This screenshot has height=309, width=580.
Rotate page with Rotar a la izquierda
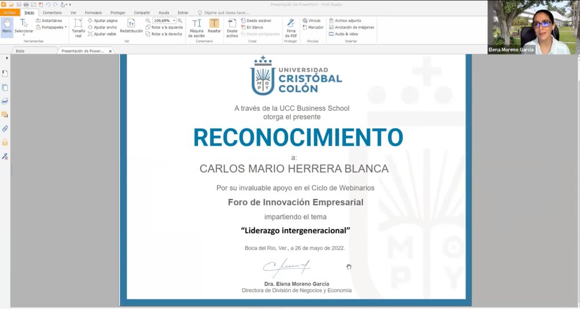click(164, 27)
